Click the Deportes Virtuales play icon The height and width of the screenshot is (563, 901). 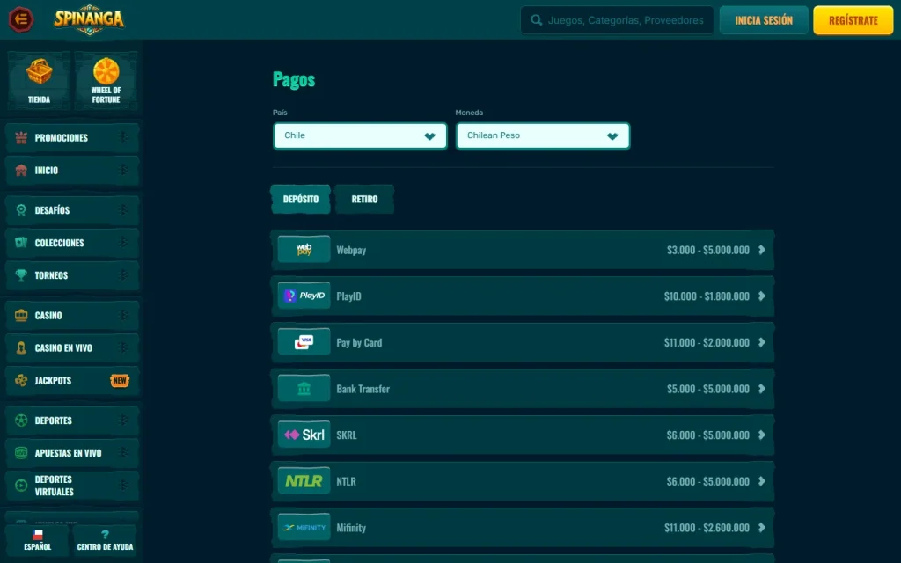21,486
